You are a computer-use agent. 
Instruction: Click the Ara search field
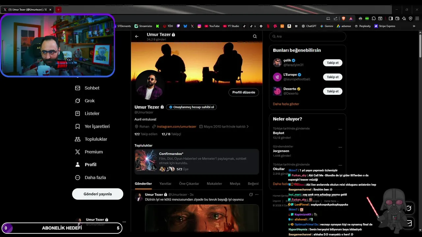coord(308,37)
